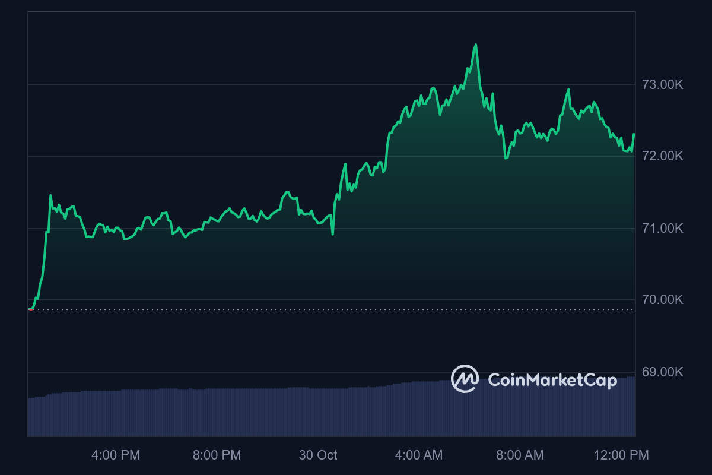Select the 8:00 AM time label
Viewport: 712px width, 475px height.
(x=520, y=455)
